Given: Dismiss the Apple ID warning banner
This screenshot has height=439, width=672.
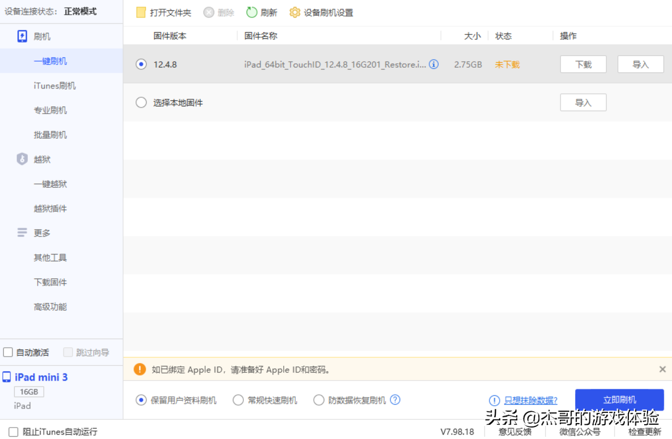Looking at the screenshot, I should point(662,370).
